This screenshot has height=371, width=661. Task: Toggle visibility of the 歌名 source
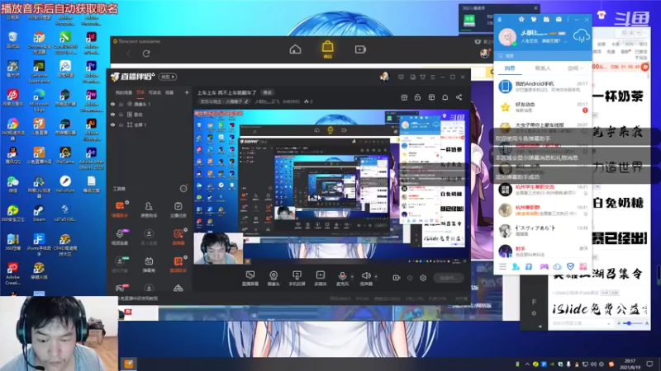pos(112,115)
